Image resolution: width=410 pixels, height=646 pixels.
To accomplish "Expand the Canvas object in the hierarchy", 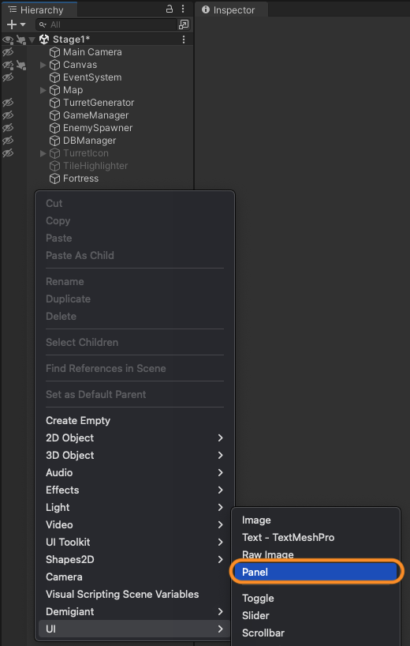I will tap(43, 65).
